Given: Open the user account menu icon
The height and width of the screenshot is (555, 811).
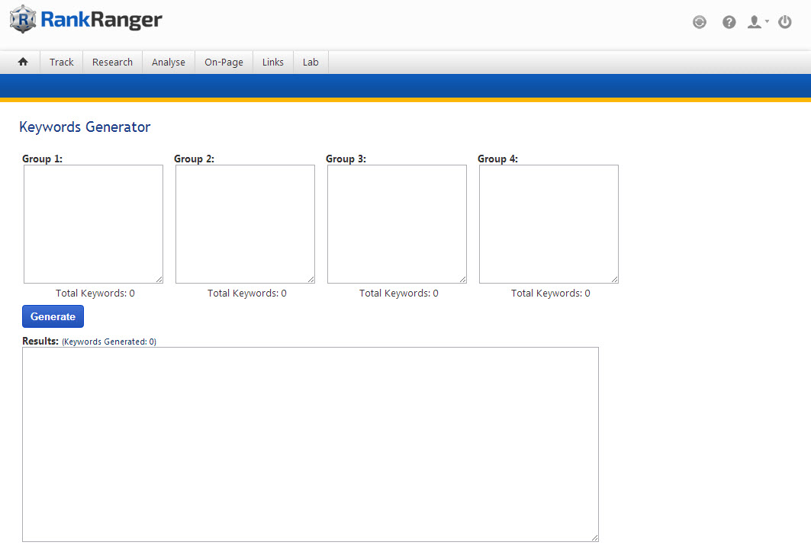Looking at the screenshot, I should [x=758, y=22].
